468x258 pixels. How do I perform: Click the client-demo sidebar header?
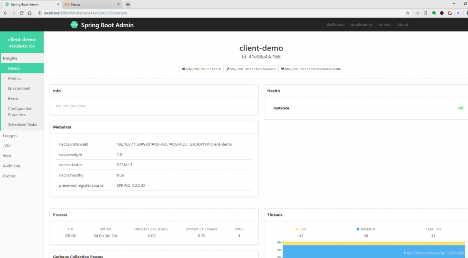click(22, 42)
